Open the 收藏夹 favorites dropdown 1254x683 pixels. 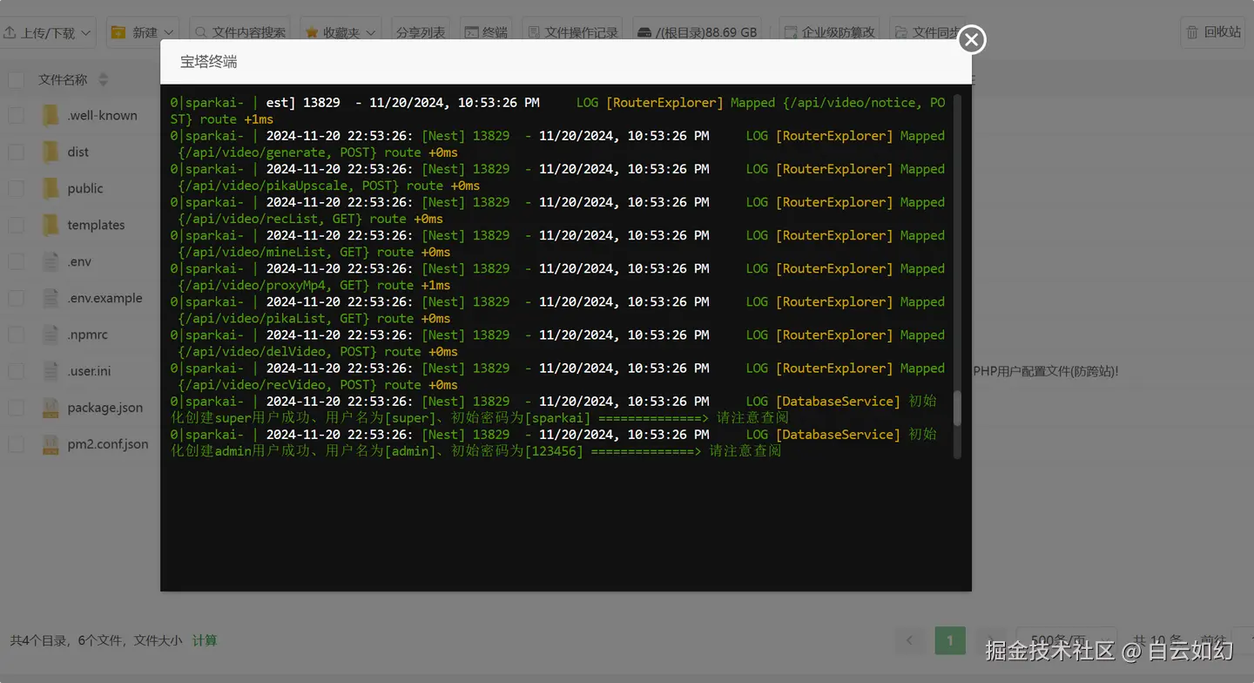[x=340, y=32]
